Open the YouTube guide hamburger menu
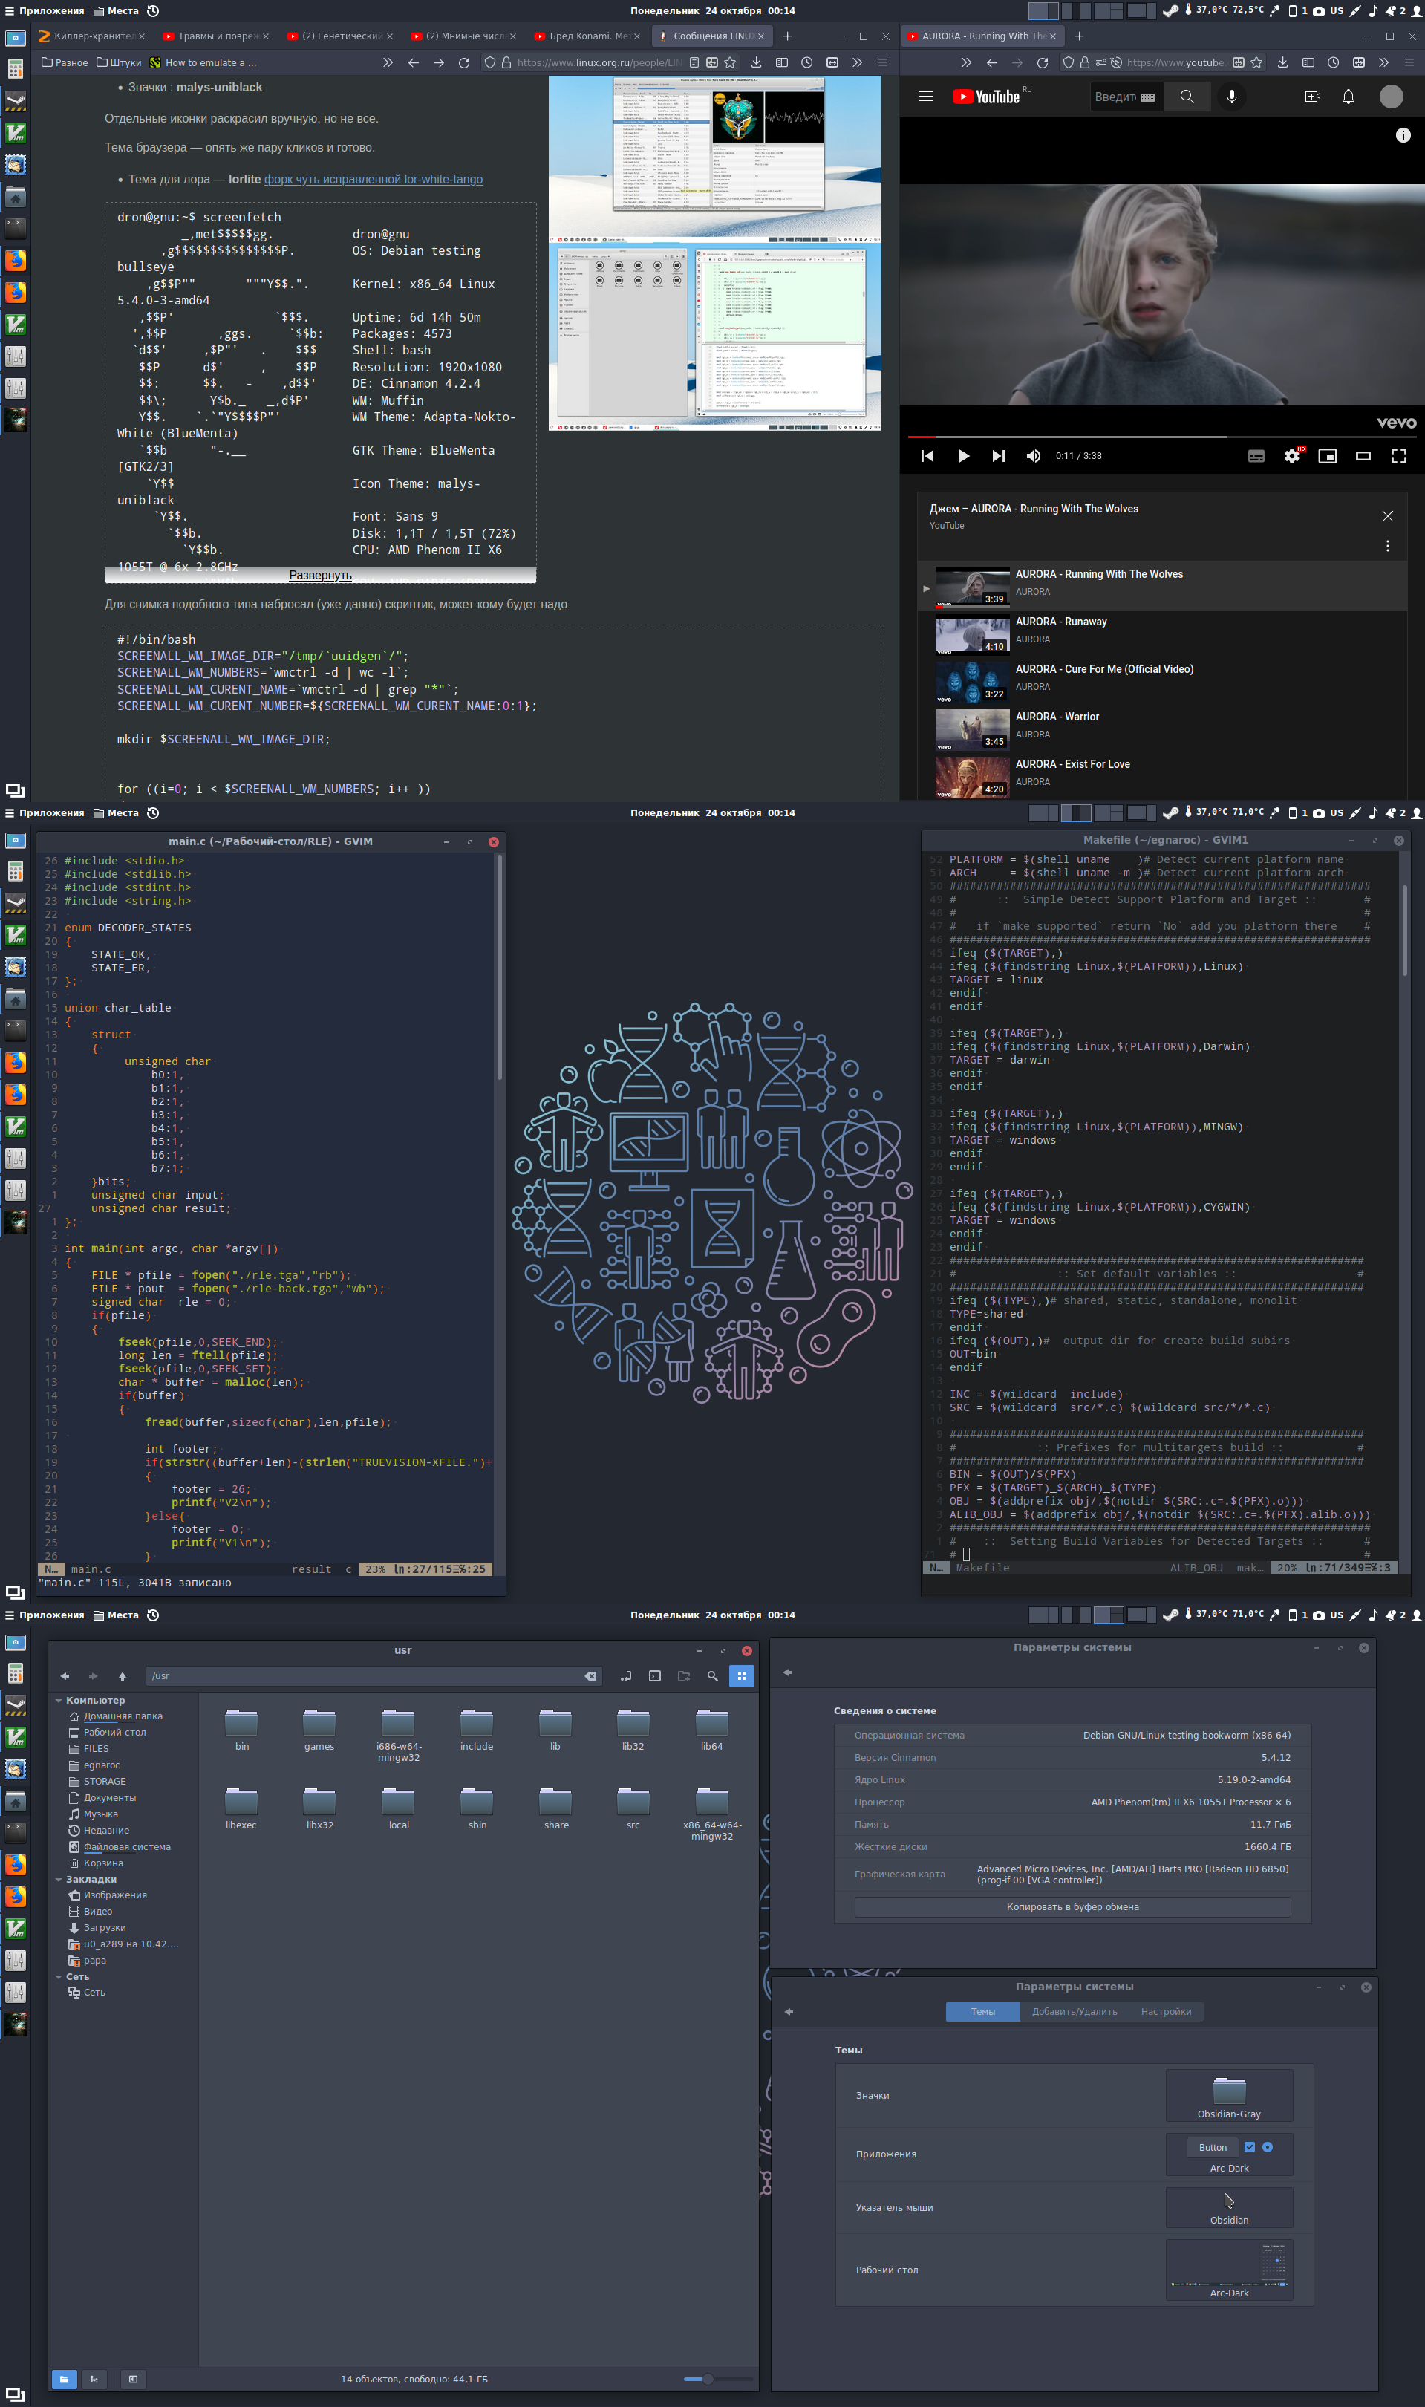 coord(926,96)
